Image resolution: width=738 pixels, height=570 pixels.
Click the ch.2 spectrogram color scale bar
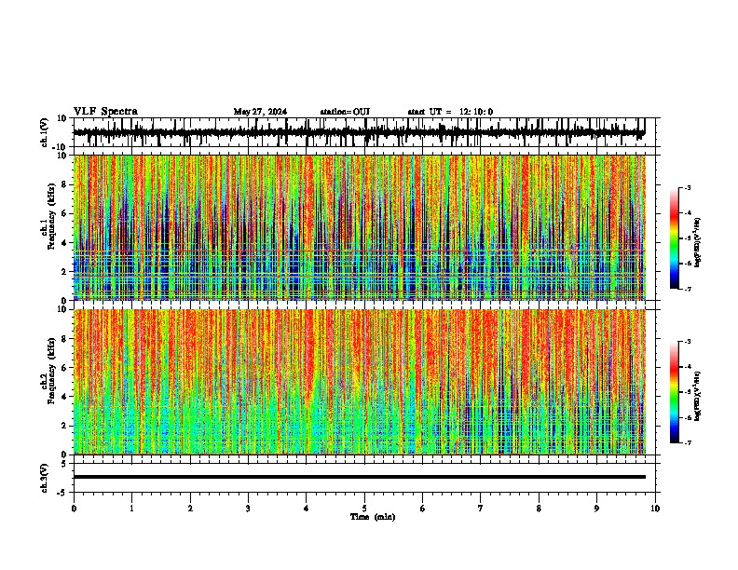coord(674,392)
